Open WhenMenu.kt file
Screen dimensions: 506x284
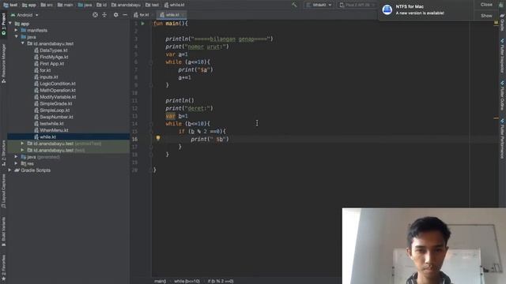click(x=54, y=130)
